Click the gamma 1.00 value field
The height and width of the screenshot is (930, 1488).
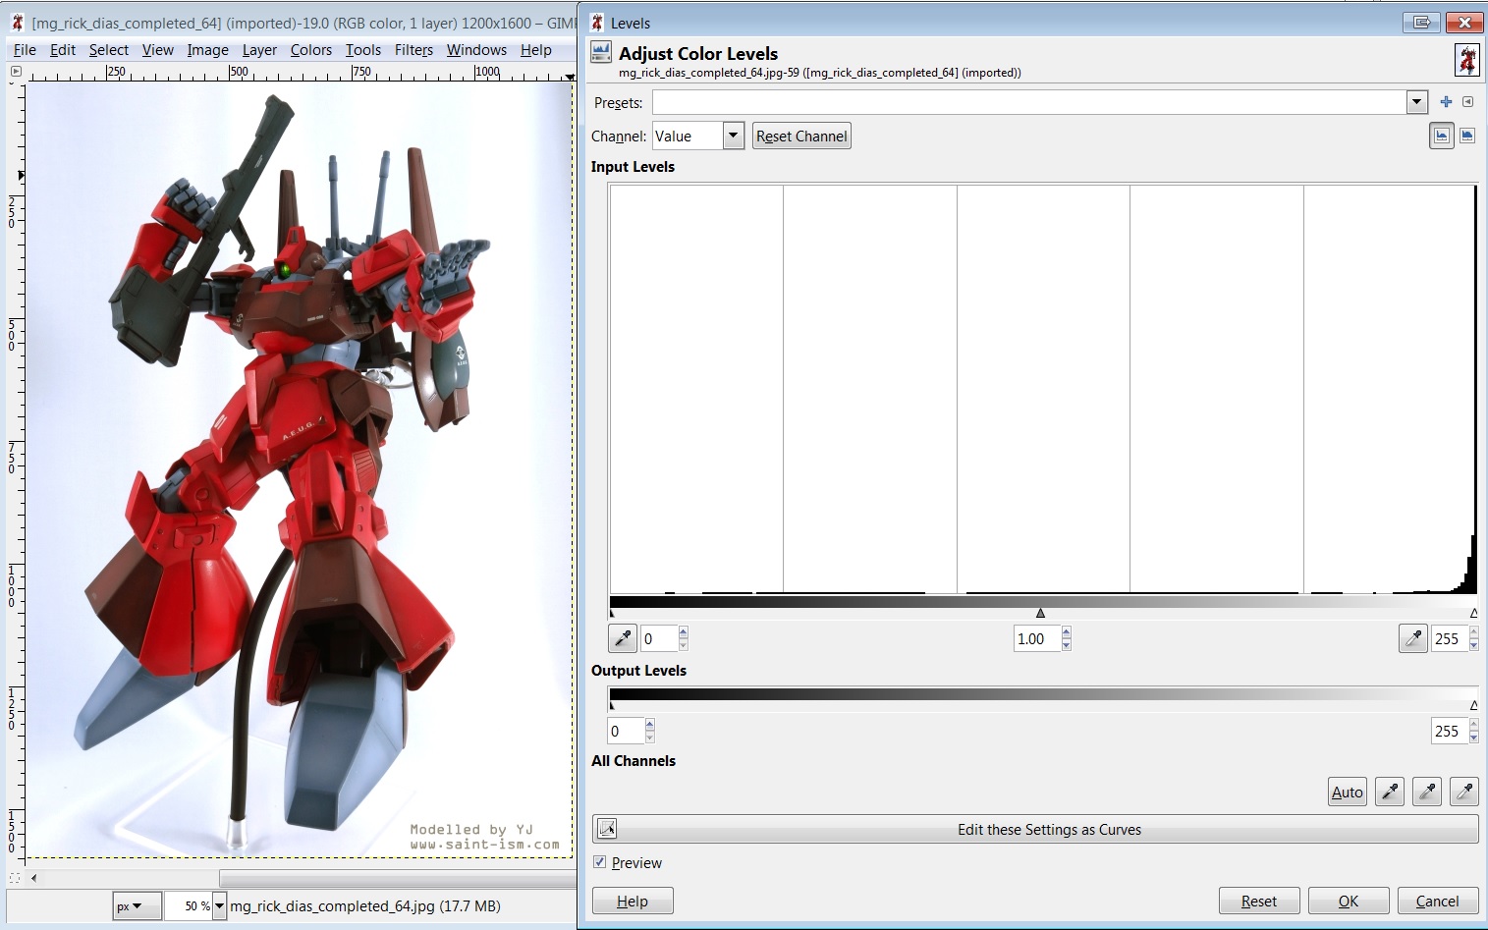pyautogui.click(x=1037, y=638)
